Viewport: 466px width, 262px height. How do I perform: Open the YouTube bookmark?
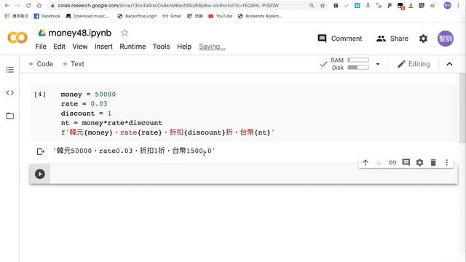[x=220, y=16]
